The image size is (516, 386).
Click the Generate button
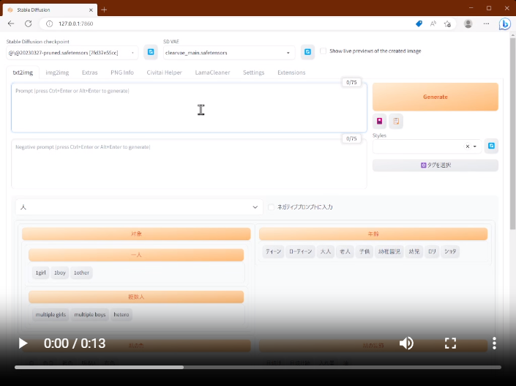[x=435, y=97]
